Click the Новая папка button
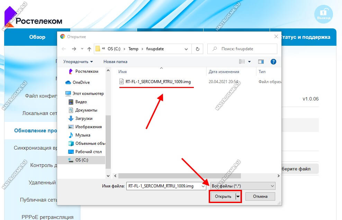 click(115, 62)
